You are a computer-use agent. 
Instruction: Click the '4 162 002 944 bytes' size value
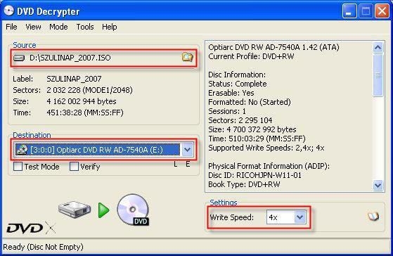tap(82, 101)
